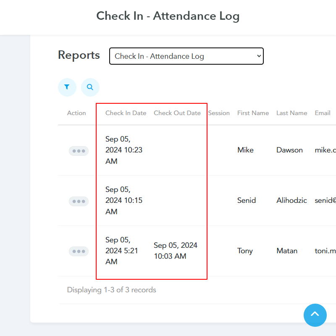Click the scroll-to-top chevron button
The width and height of the screenshot is (336, 336).
click(x=315, y=315)
